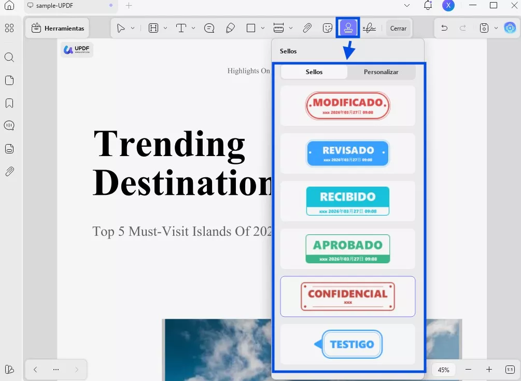Open the comments sidebar icon
This screenshot has width=521, height=381.
coord(9,125)
